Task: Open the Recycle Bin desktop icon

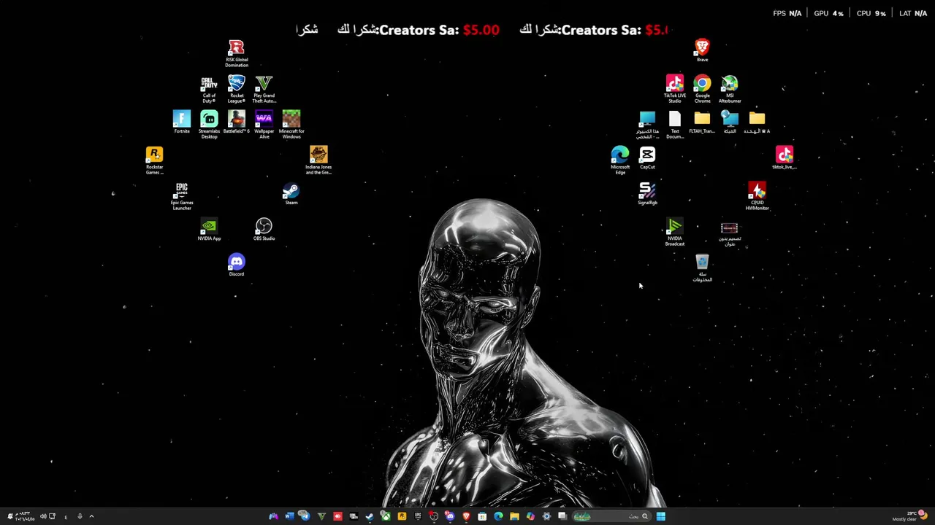Action: tap(702, 268)
